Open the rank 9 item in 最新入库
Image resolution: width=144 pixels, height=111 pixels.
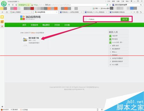117,61
